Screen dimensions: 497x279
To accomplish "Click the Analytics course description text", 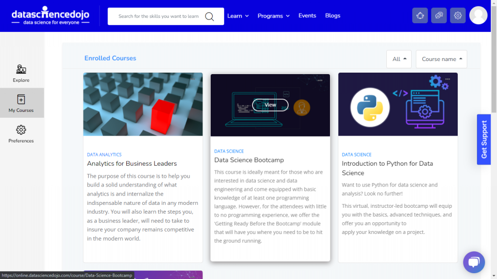I will pos(143,207).
